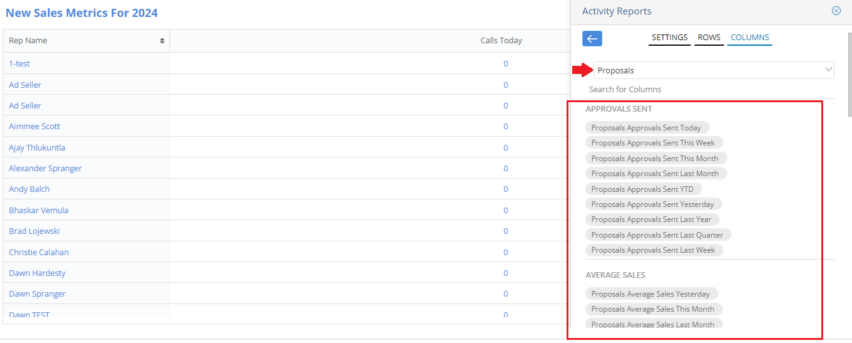Select the COLUMNS tab
This screenshot has height=343, width=852.
point(750,38)
